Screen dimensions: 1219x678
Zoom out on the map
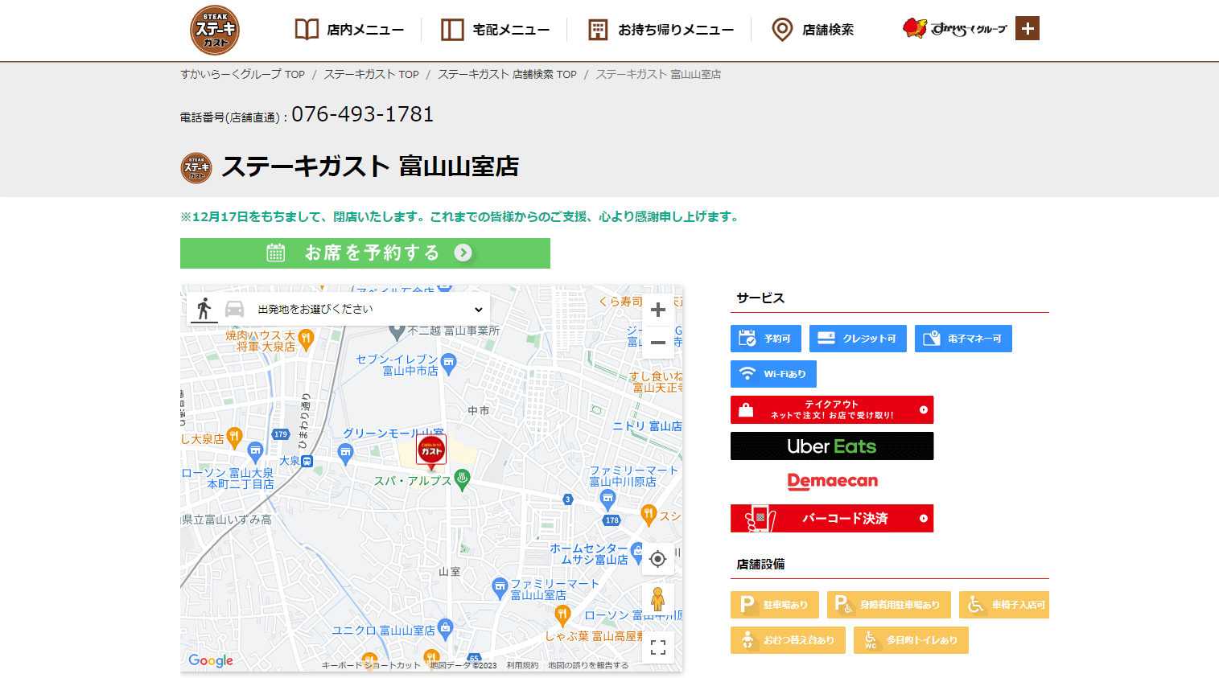coord(657,342)
